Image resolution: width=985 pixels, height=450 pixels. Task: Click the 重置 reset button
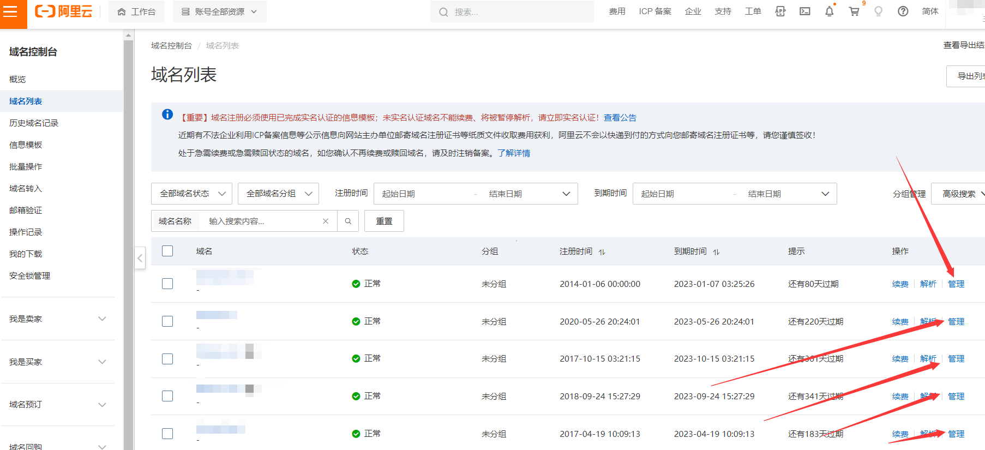tap(385, 221)
